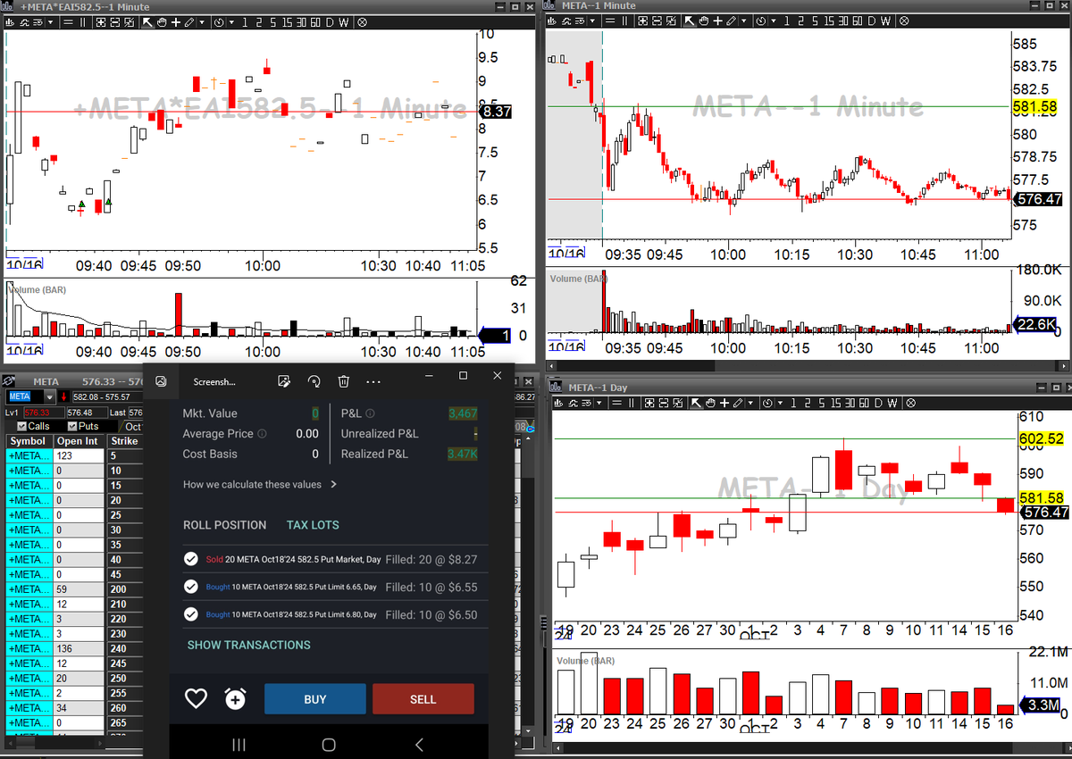
Task: Click Open Int cell showing 136
Action: [x=78, y=648]
